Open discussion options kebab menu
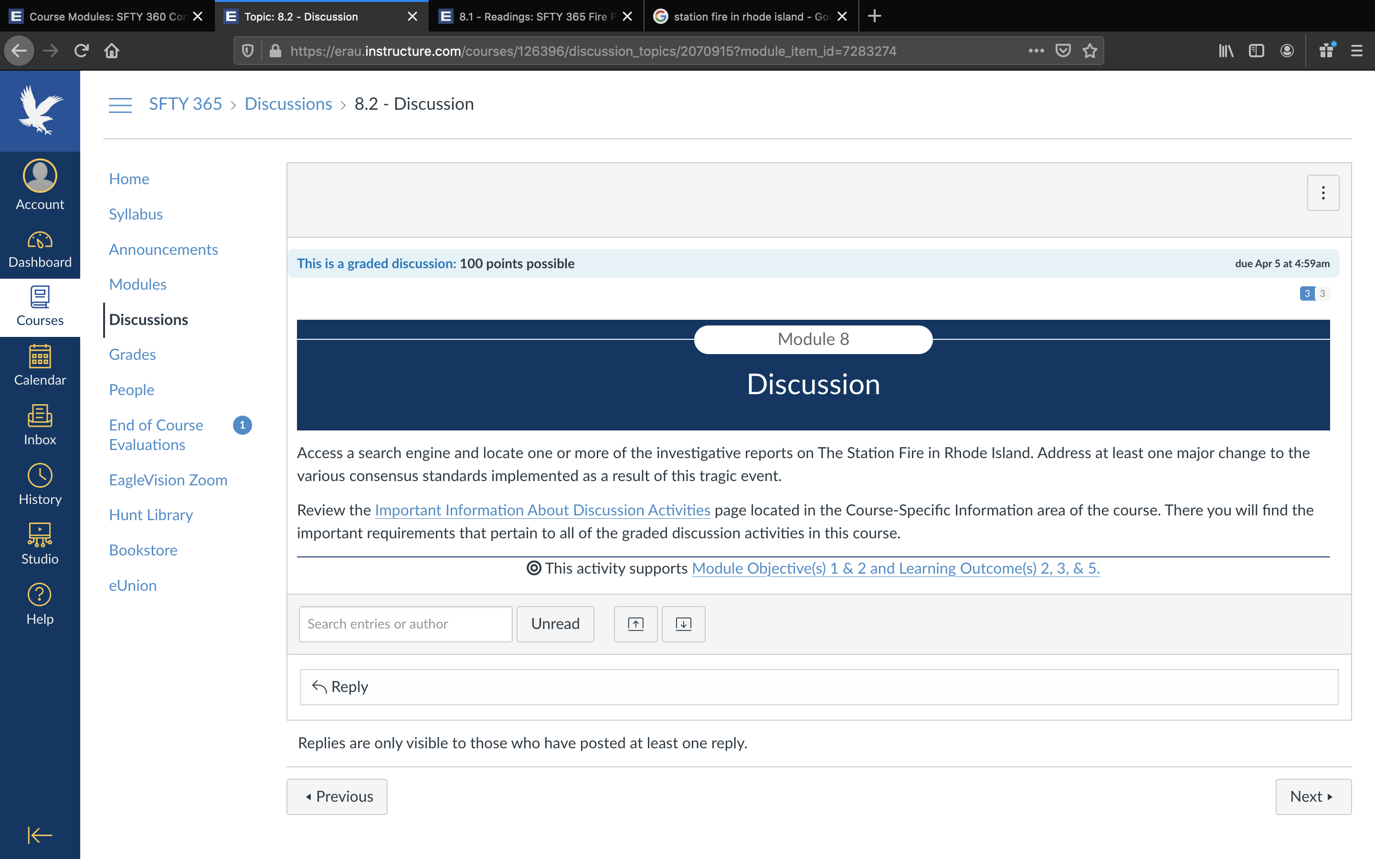Screen dimensions: 1375x859 (1323, 193)
